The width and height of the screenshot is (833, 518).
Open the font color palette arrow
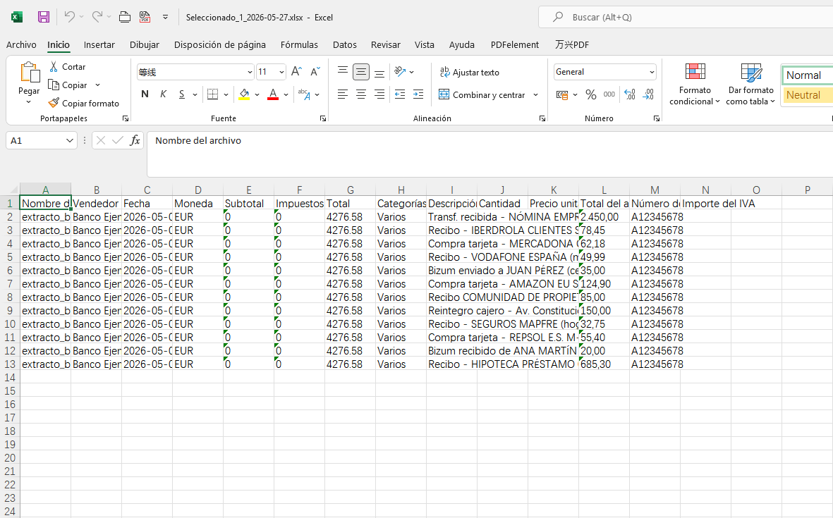286,94
